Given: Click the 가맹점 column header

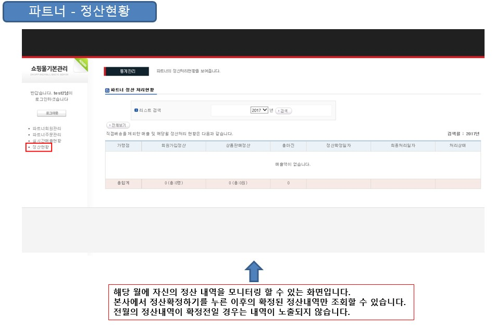Looking at the screenshot, I should (x=123, y=146).
